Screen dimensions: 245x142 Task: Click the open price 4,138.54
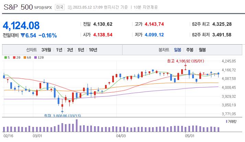click(x=103, y=35)
